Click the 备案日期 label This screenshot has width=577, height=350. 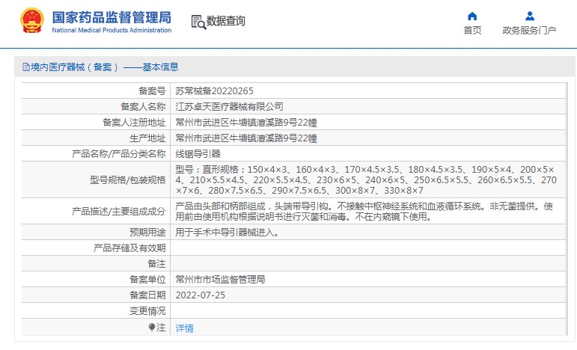[147, 295]
